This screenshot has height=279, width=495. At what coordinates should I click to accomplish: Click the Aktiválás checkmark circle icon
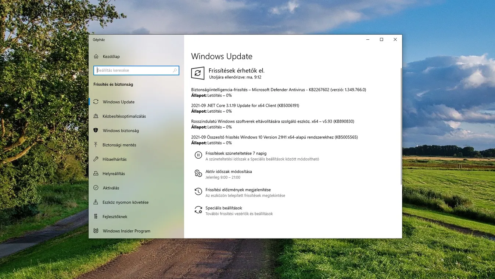pyautogui.click(x=96, y=188)
